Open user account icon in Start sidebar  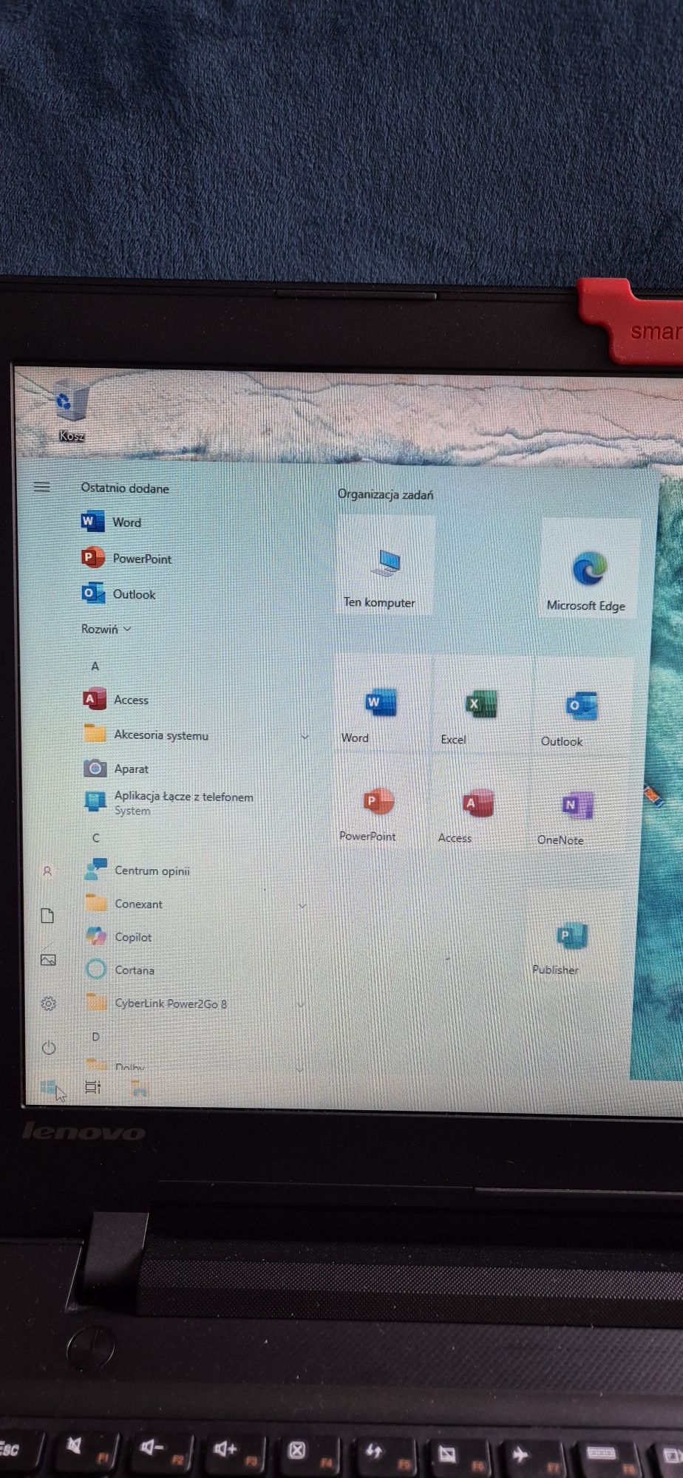[x=47, y=871]
